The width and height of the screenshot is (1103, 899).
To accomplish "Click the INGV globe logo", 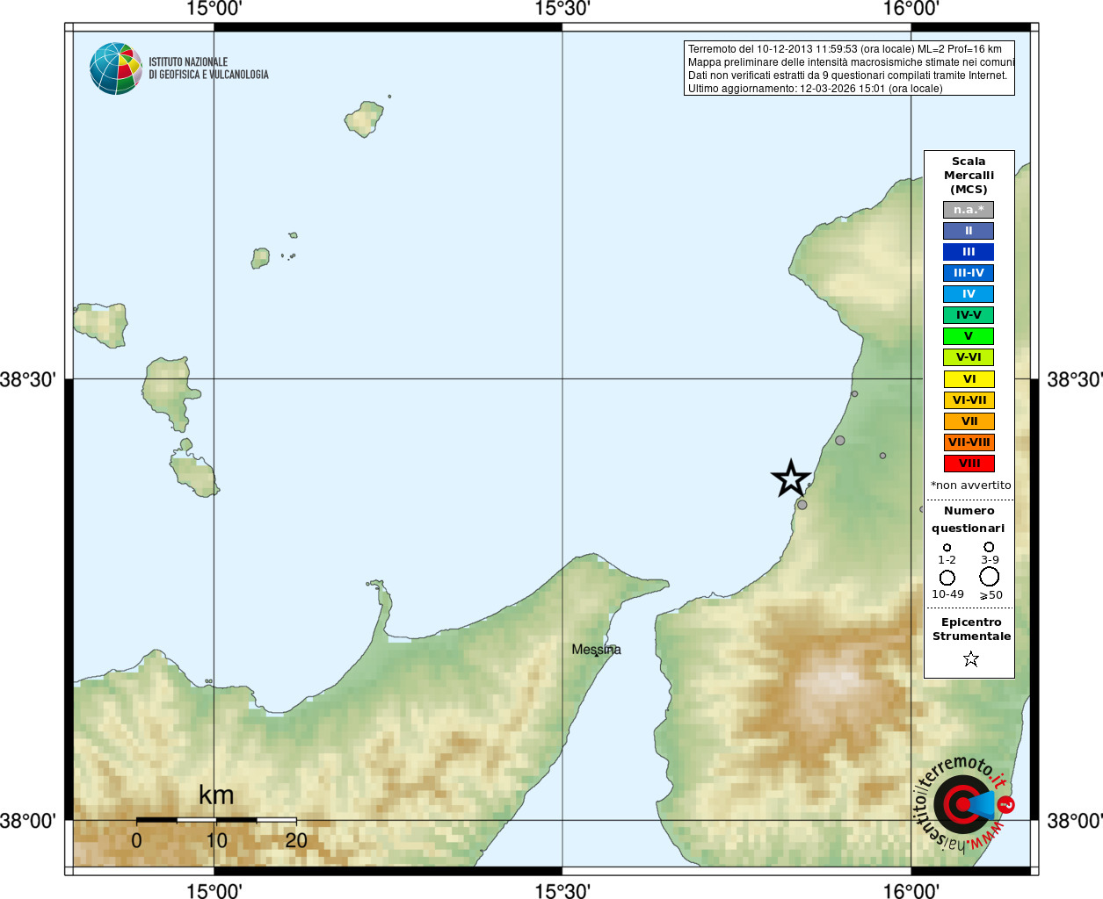I will click(116, 68).
